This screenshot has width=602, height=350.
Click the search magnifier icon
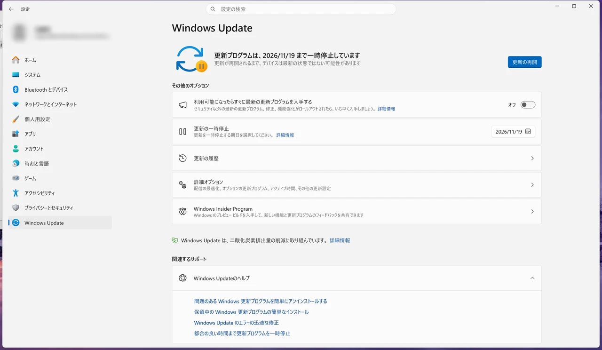pos(213,9)
